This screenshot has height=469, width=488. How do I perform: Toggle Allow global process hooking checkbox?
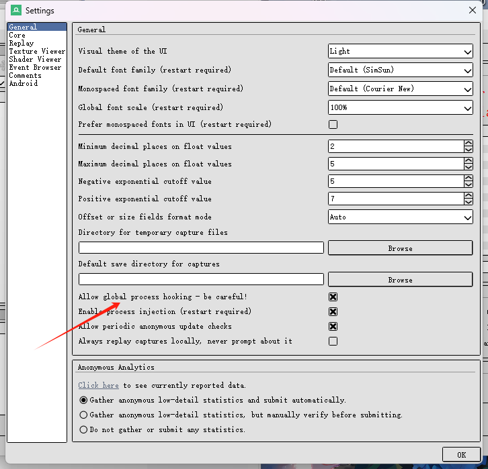coord(333,297)
